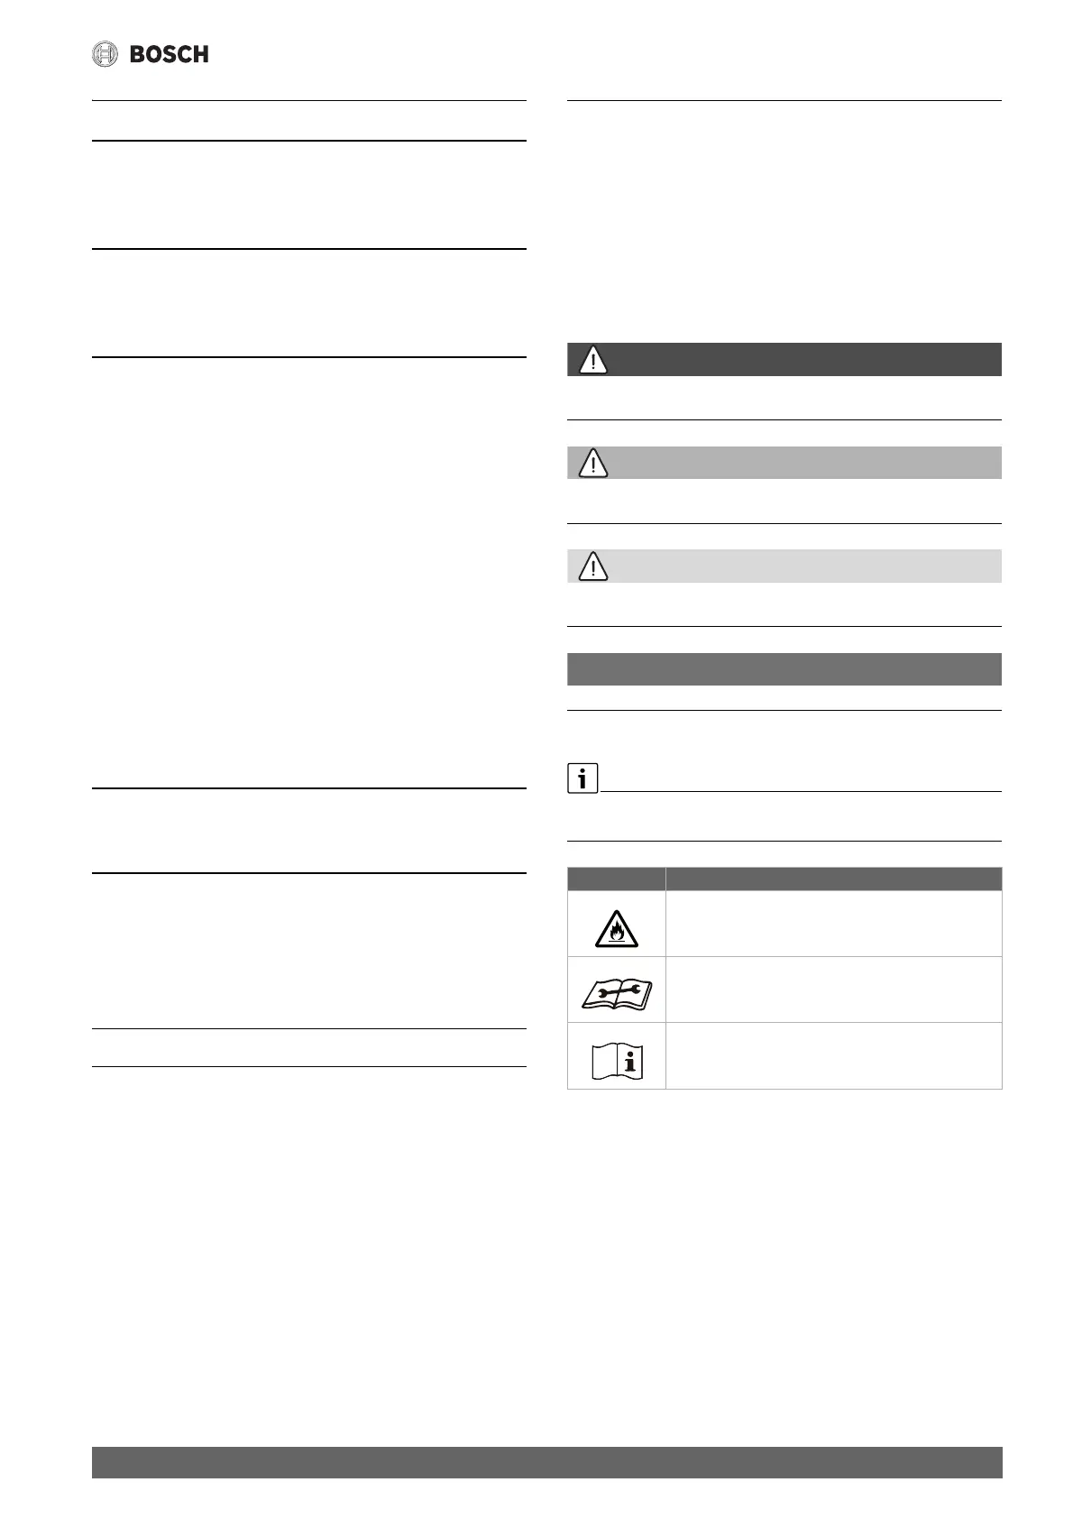
Task: Click the description cell beside the wrench manual symbol
Action: pyautogui.click(x=833, y=990)
